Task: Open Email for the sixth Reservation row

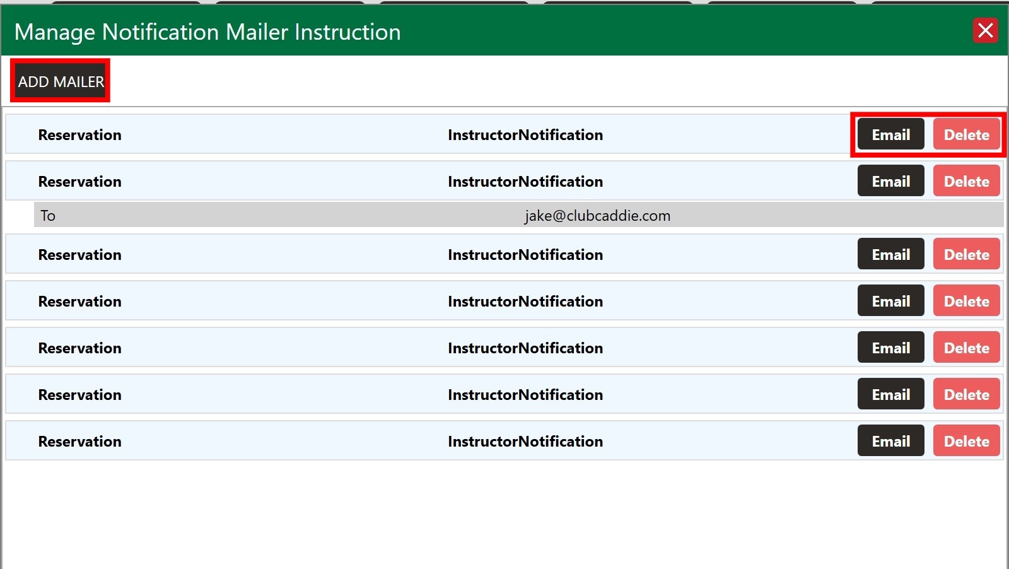Action: [890, 394]
